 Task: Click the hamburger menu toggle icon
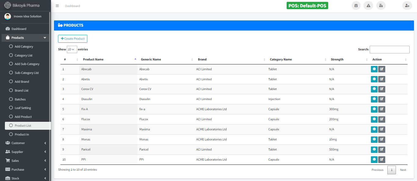(x=57, y=6)
